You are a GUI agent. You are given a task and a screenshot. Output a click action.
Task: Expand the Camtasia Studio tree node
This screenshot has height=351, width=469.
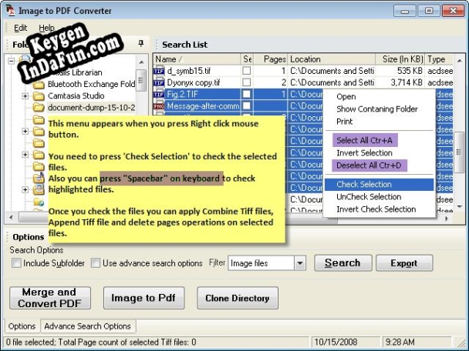click(25, 96)
